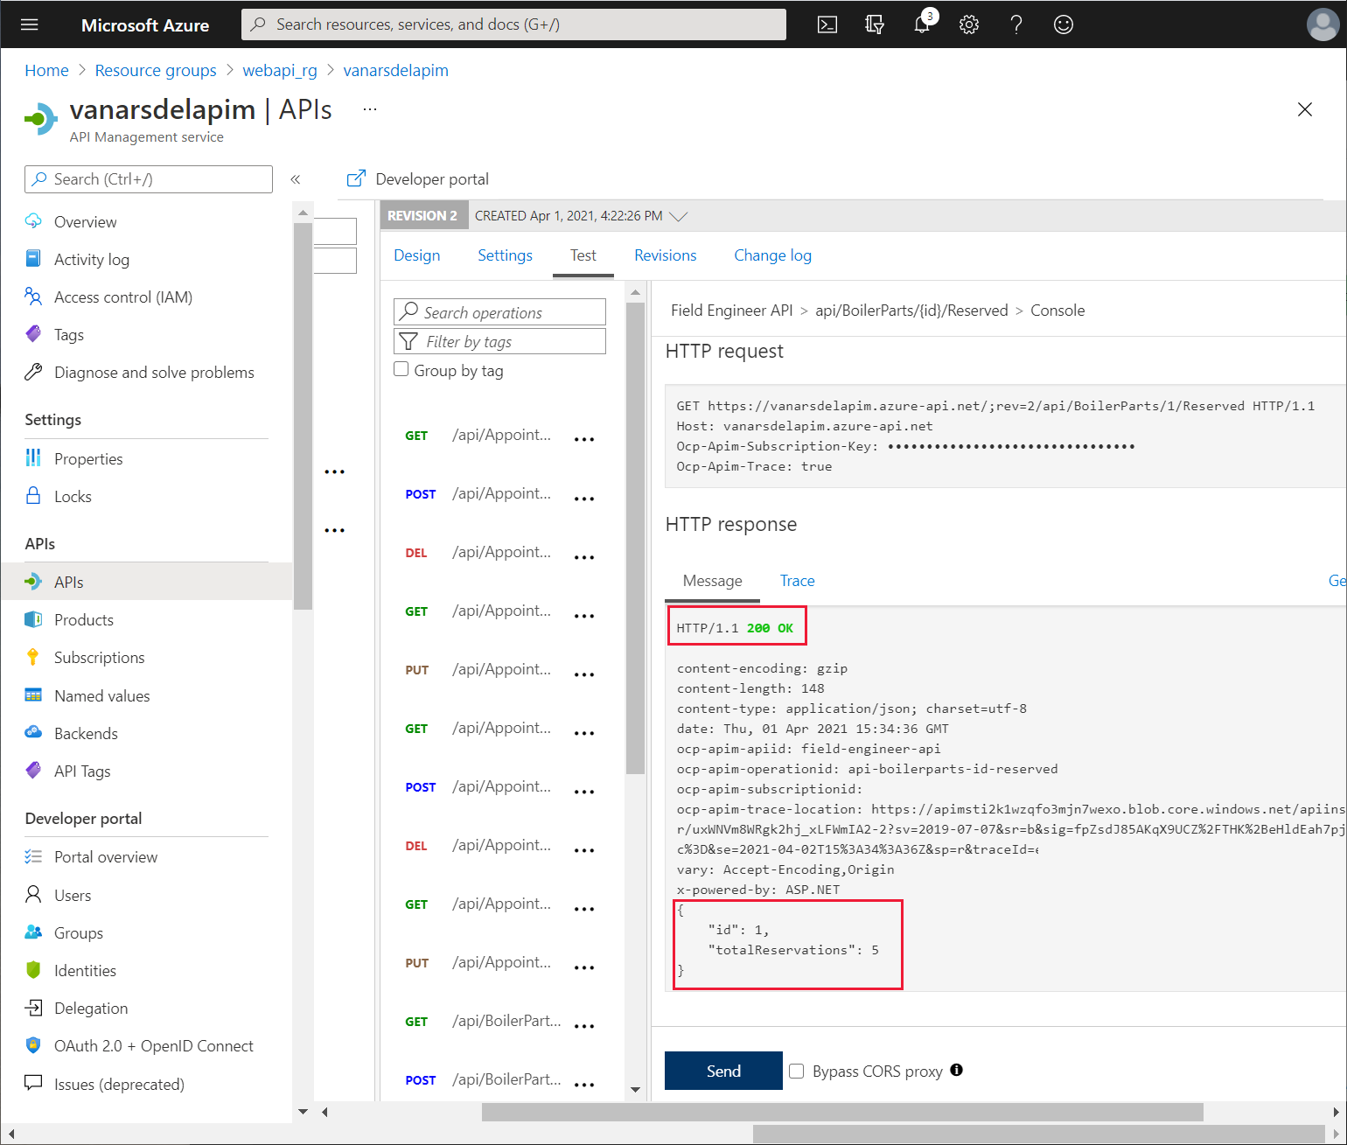Screen dimensions: 1347x1145
Task: Select the Test tab
Action: click(x=583, y=255)
